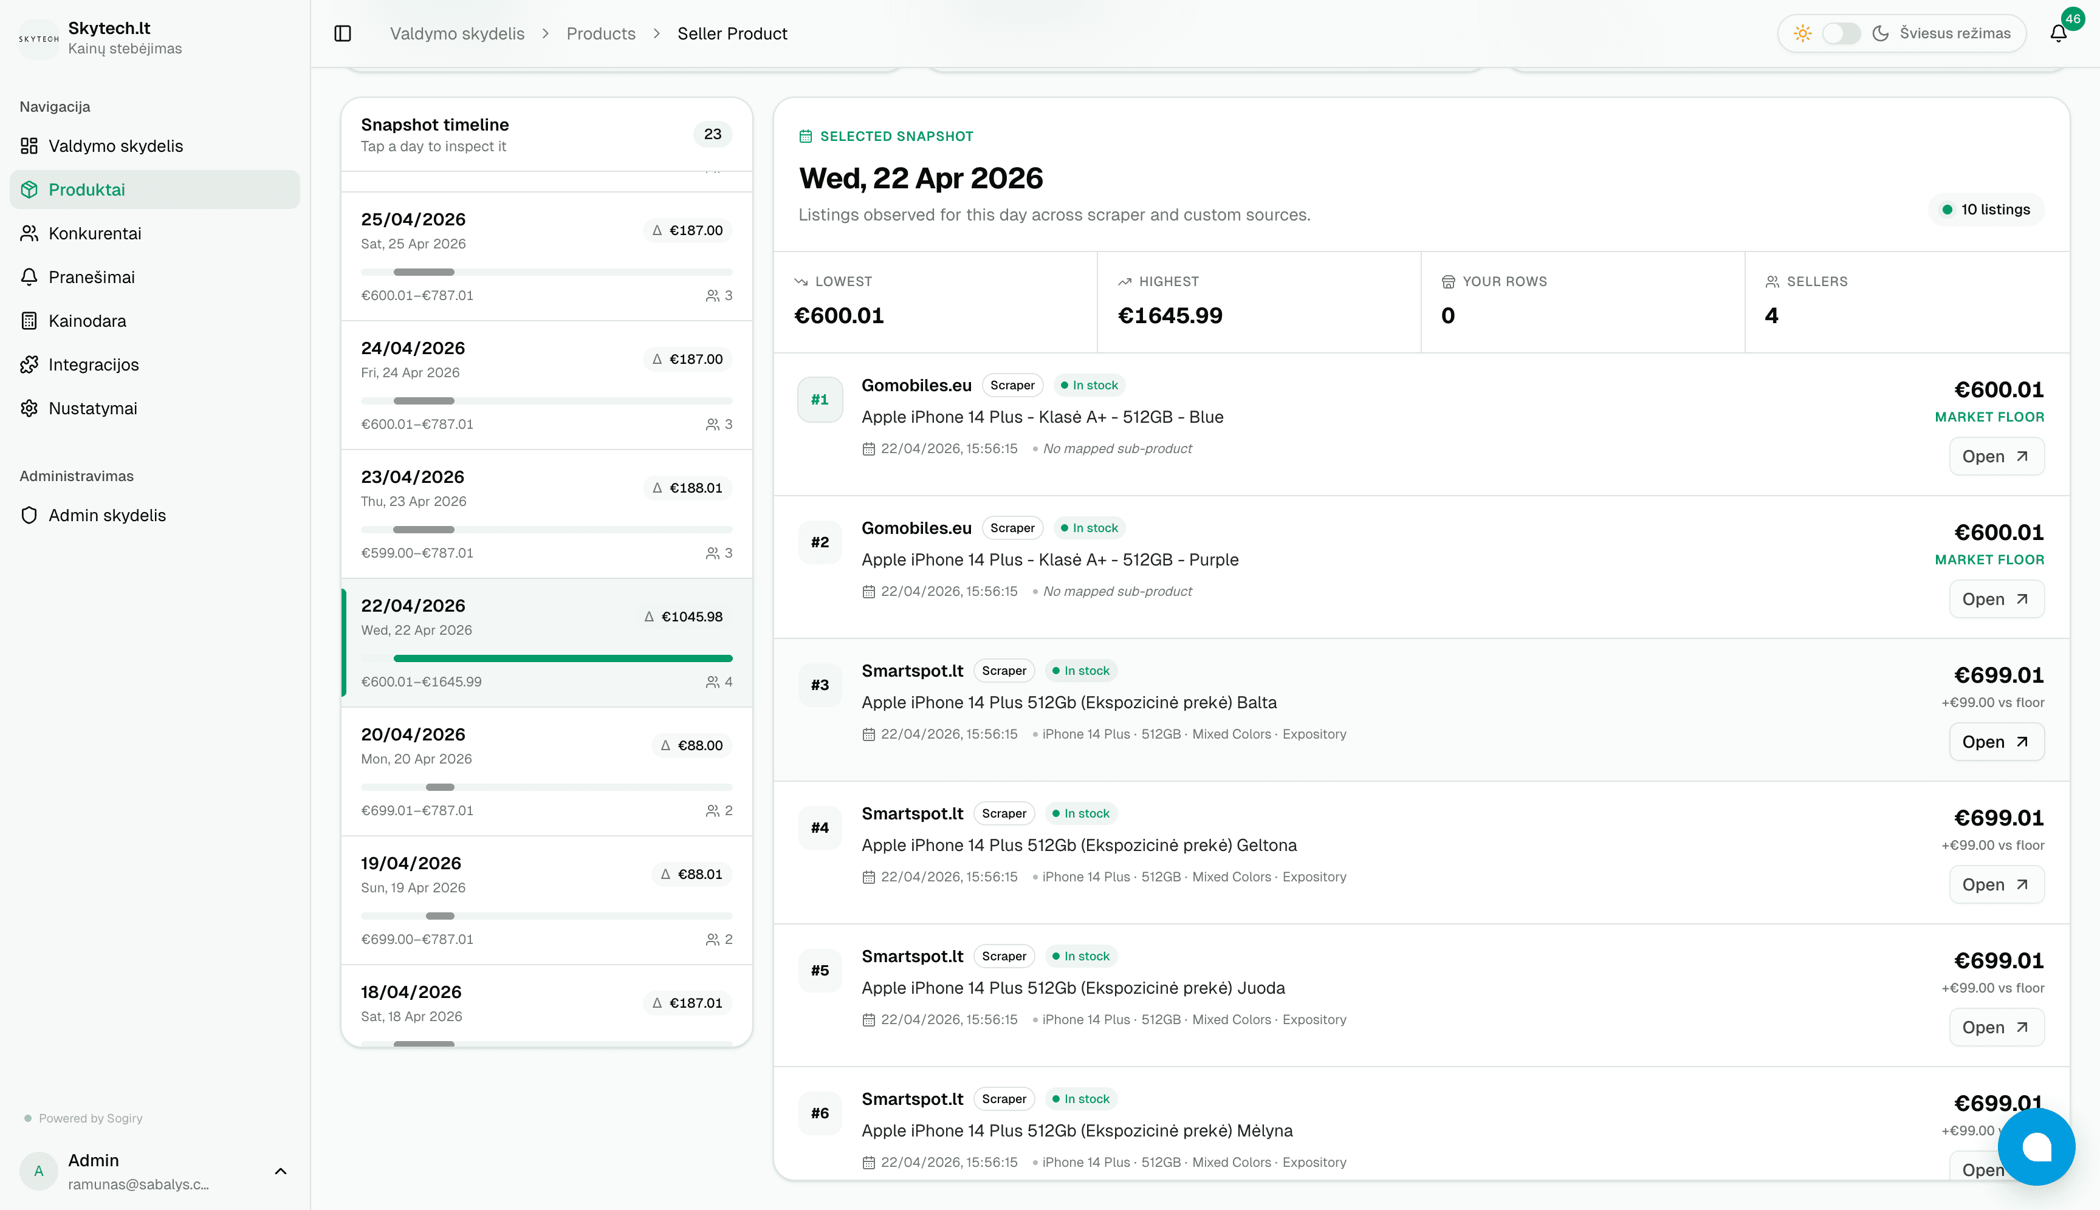This screenshot has width=2100, height=1210.
Task: Select the 24/04/2026 snapshot day
Action: click(546, 386)
